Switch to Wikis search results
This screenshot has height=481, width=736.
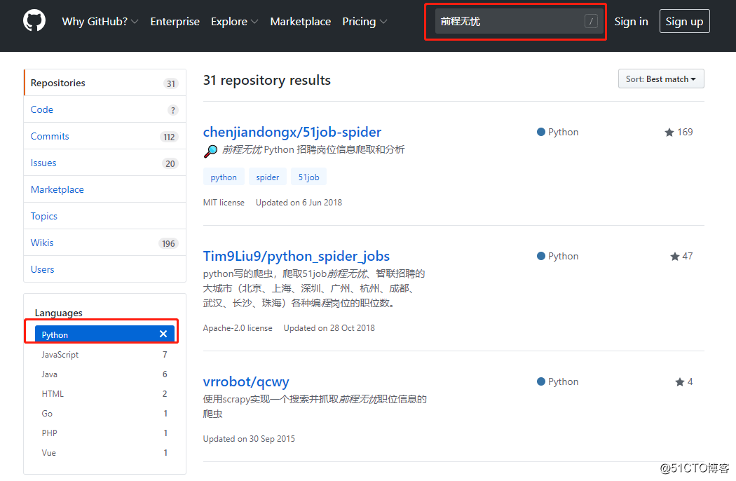point(104,243)
